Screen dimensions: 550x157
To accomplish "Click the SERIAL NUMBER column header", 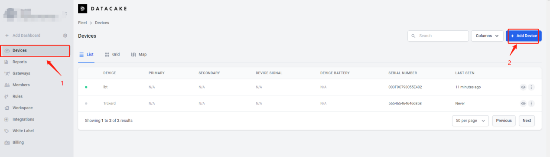I will coord(402,73).
